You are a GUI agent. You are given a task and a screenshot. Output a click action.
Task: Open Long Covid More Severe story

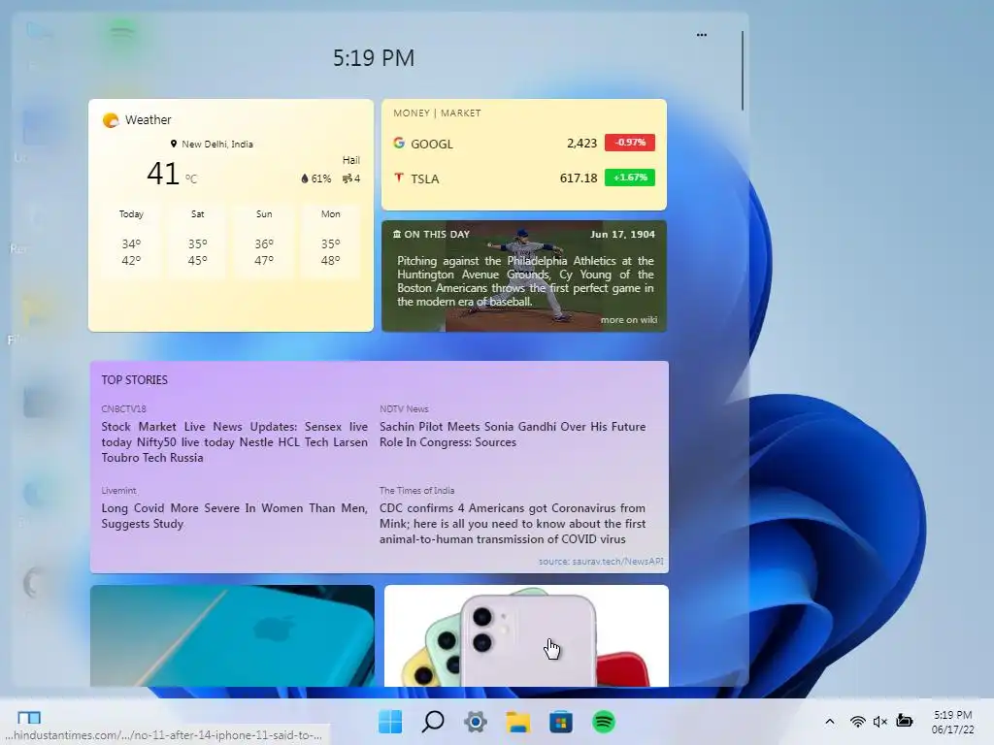[x=235, y=516]
